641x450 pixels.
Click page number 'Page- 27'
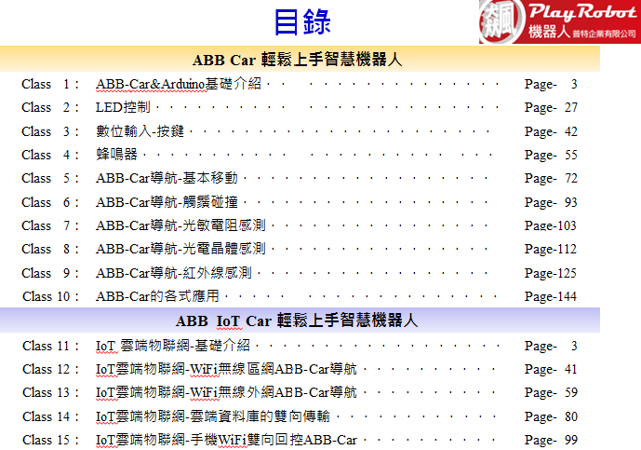551,108
